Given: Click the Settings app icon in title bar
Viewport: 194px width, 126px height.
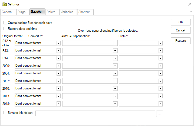Looking at the screenshot, I should tap(4, 4).
